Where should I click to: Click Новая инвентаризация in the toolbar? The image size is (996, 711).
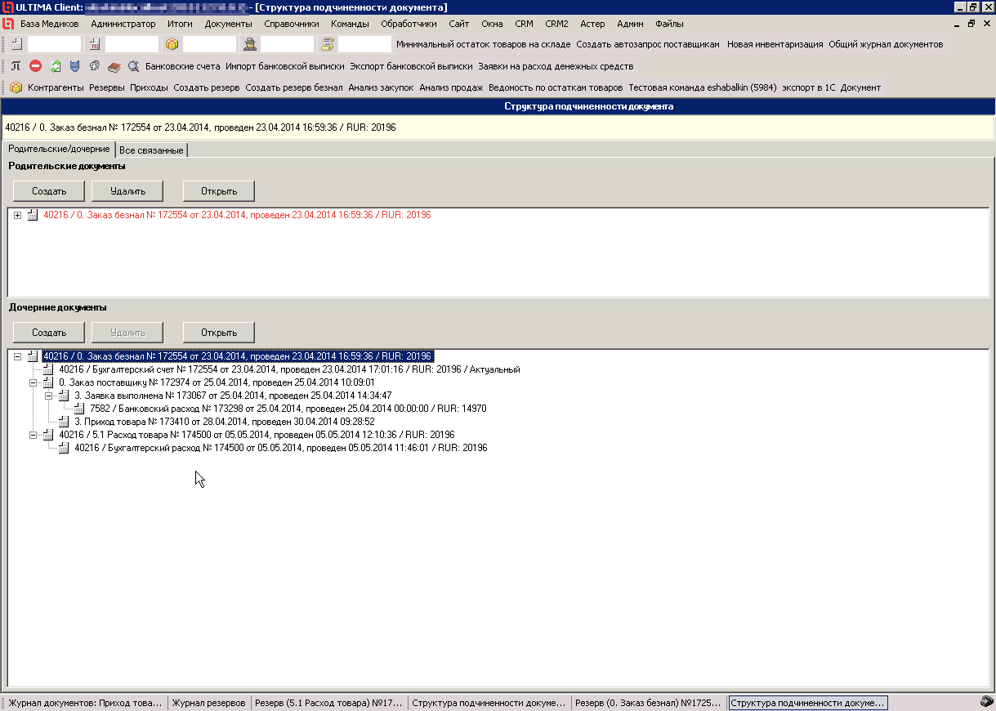click(x=775, y=44)
